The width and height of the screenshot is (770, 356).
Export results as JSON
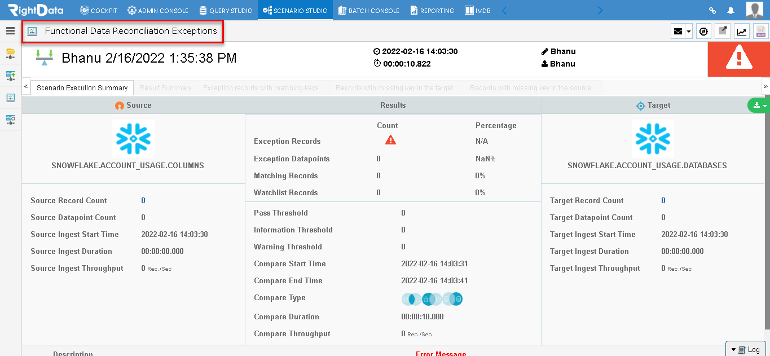tap(761, 31)
